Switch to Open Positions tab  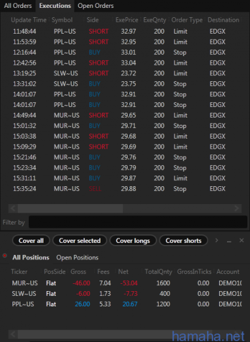pos(77,257)
